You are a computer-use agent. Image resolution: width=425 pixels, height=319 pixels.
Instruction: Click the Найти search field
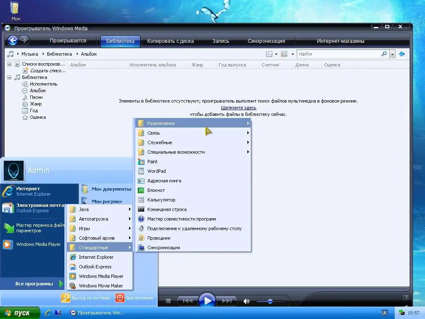coord(339,54)
